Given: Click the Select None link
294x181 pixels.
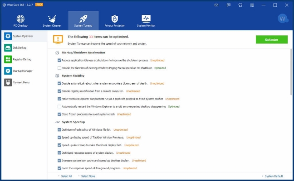Looking at the screenshot, I should [x=88, y=176].
